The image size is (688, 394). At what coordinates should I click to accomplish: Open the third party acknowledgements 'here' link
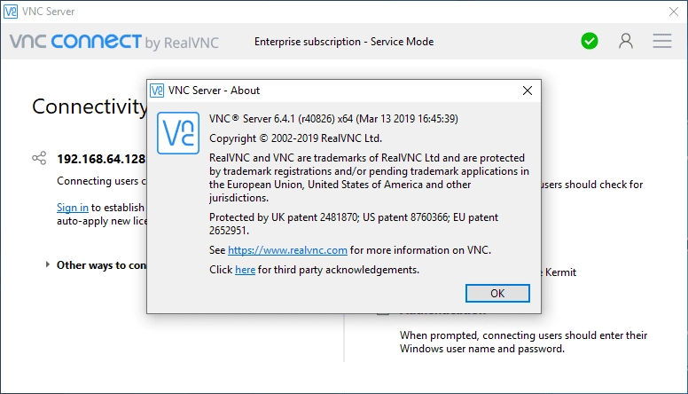(245, 270)
